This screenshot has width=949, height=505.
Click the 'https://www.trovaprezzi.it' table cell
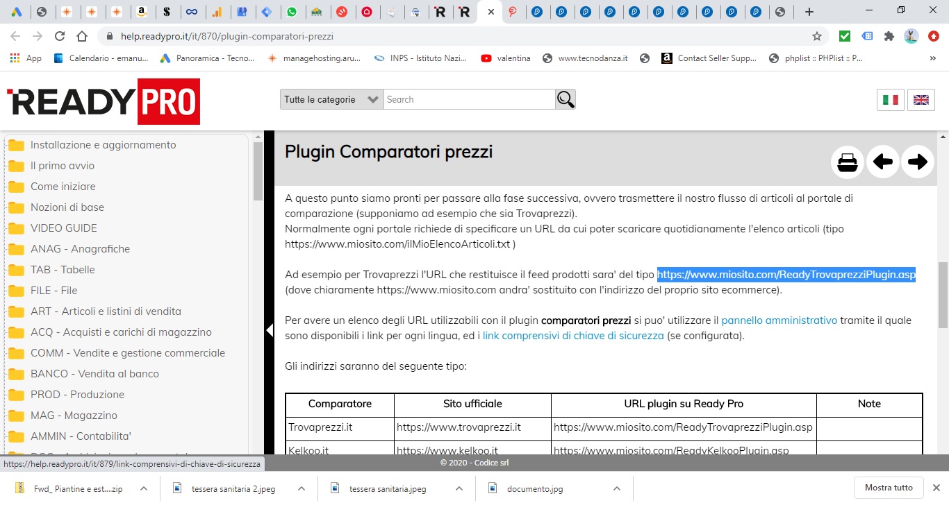(x=472, y=427)
